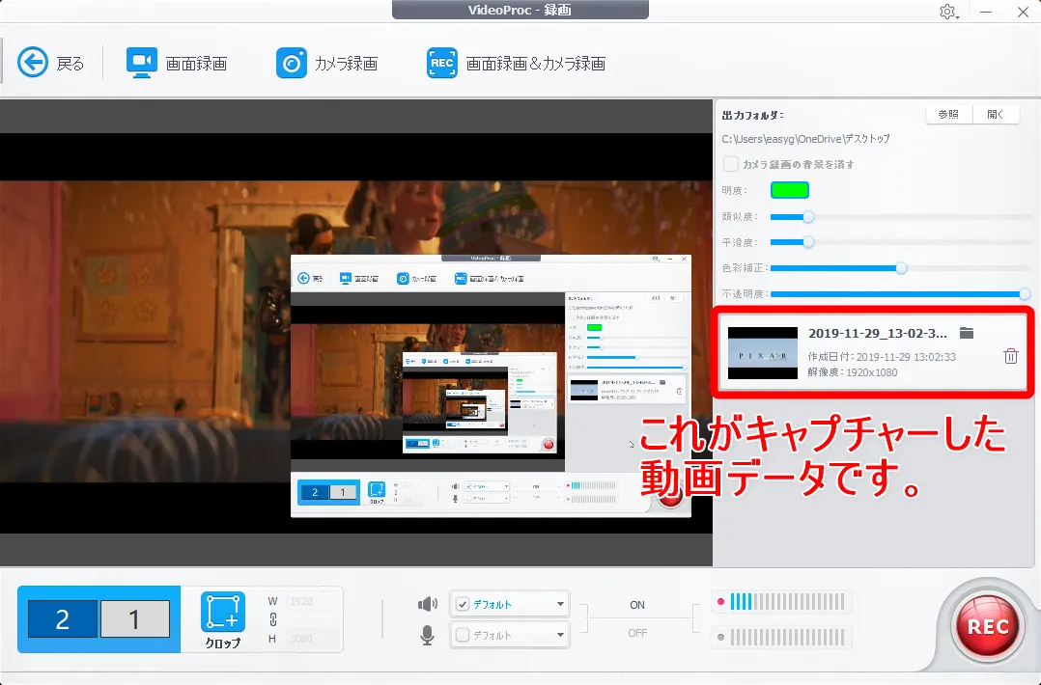
Task: Click the 参照 browse button
Action: [948, 114]
